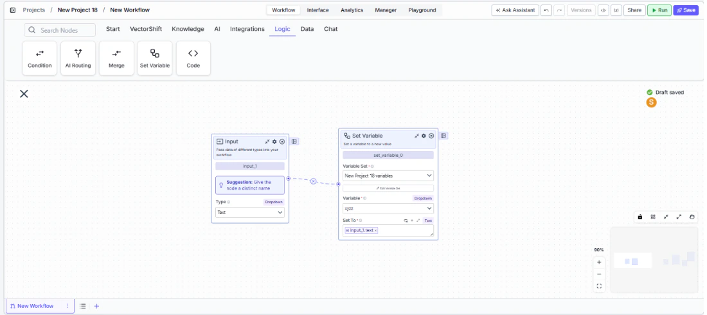
Task: Open the Data node category
Action: pos(307,29)
